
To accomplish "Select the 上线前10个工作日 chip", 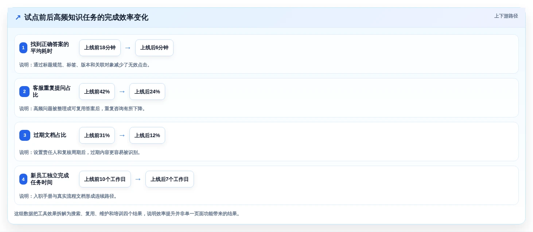I will coord(105,179).
